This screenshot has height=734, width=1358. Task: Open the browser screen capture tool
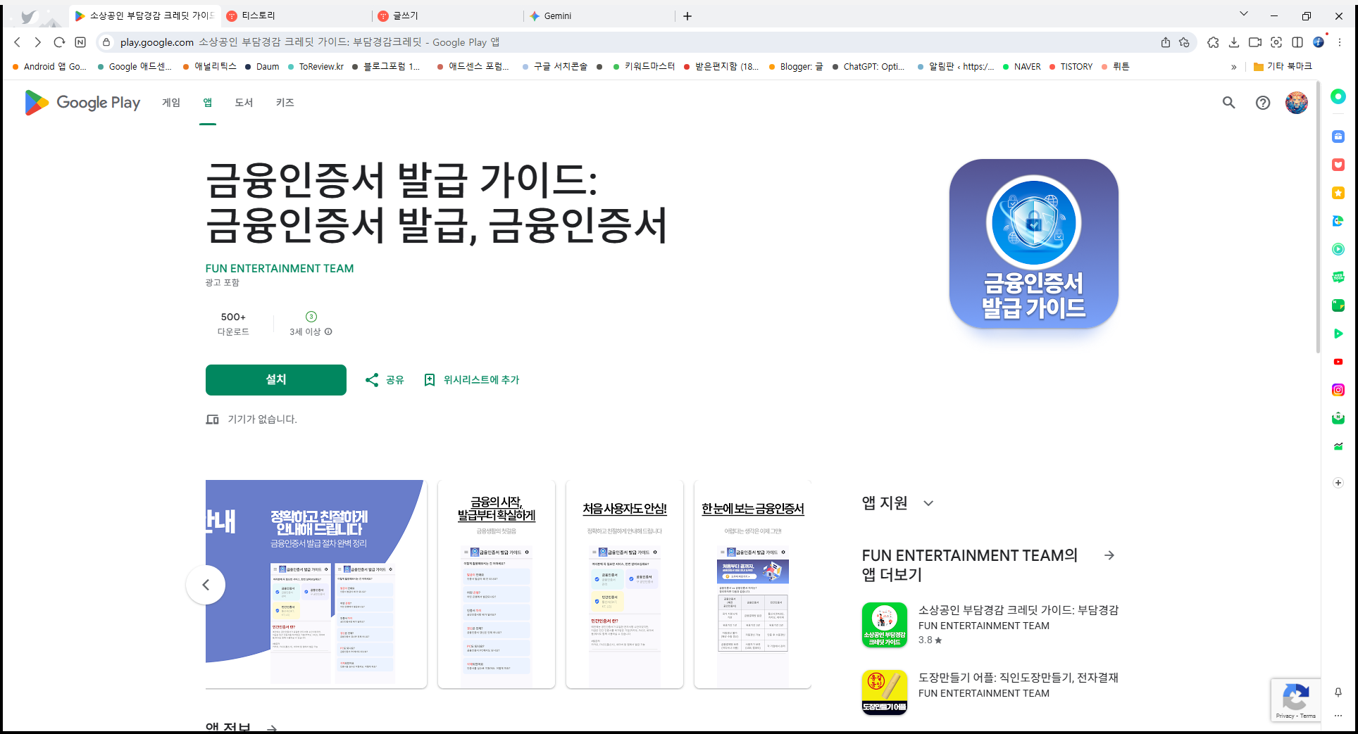point(1277,42)
